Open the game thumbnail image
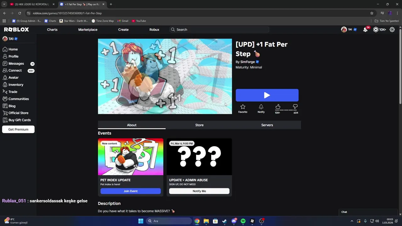402x226 pixels. [x=165, y=76]
